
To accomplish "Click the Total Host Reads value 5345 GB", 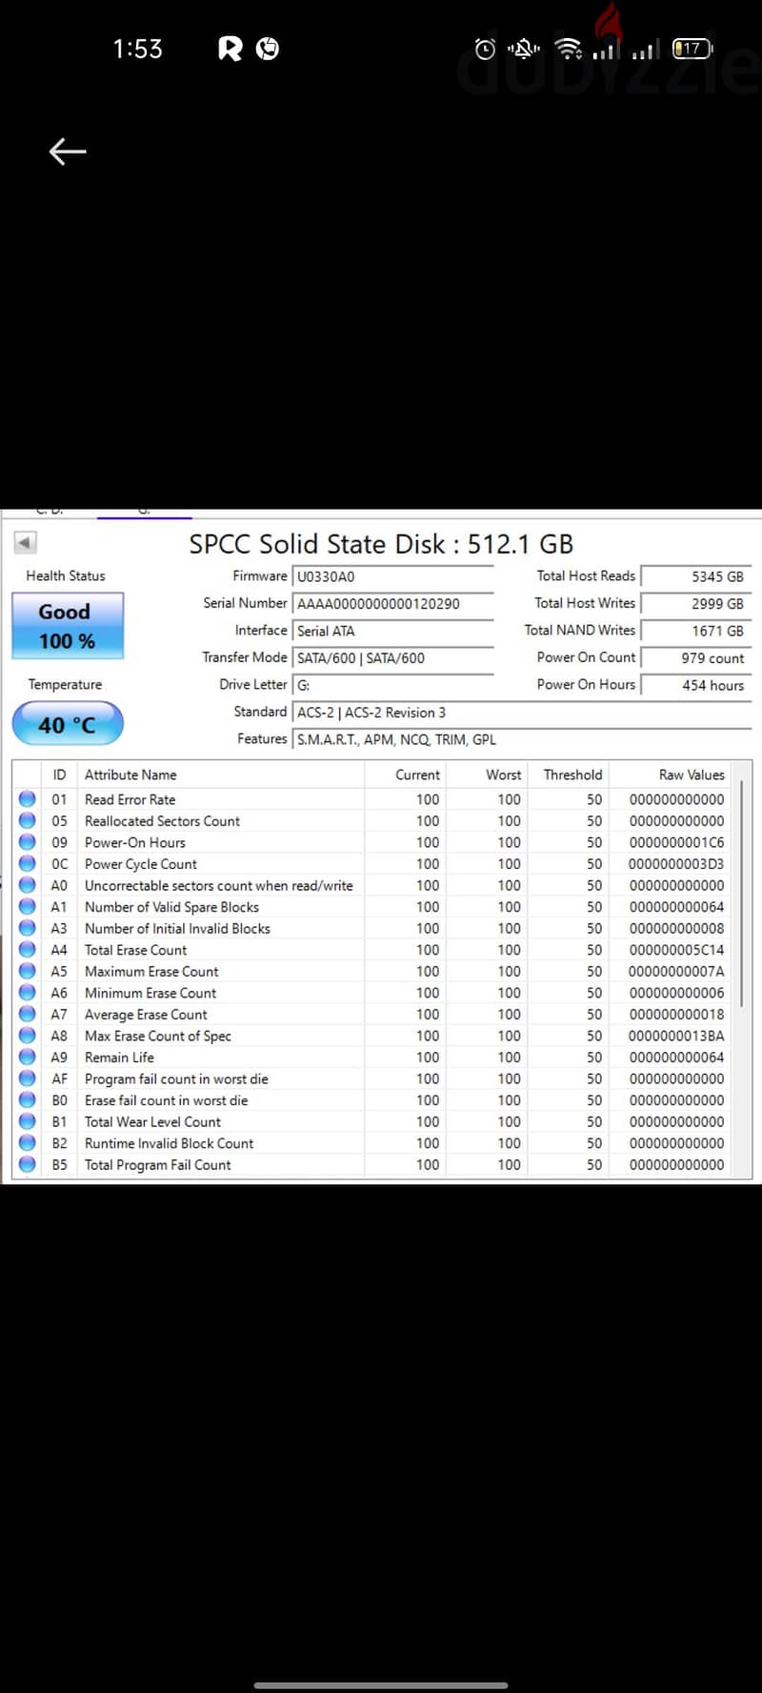I will pyautogui.click(x=696, y=576).
